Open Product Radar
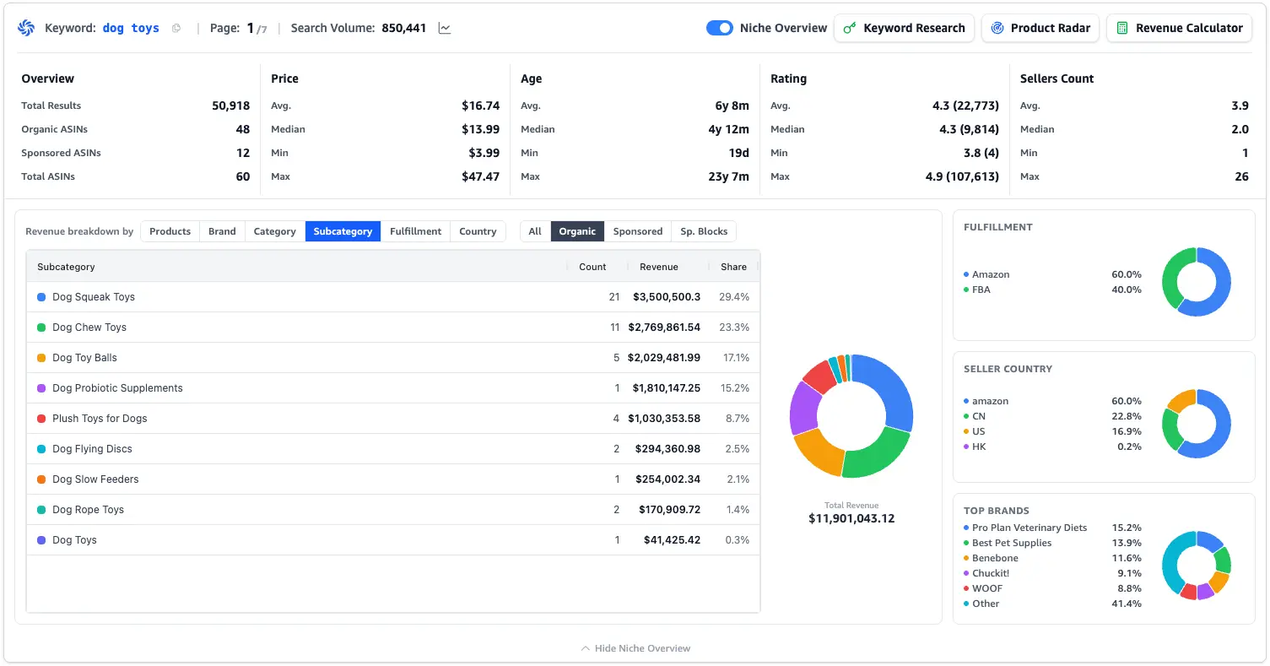Image resolution: width=1270 pixels, height=666 pixels. pos(1041,28)
